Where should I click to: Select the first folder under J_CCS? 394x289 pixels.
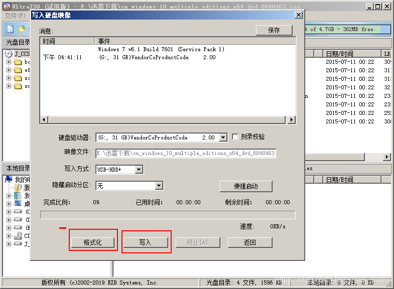[18, 62]
